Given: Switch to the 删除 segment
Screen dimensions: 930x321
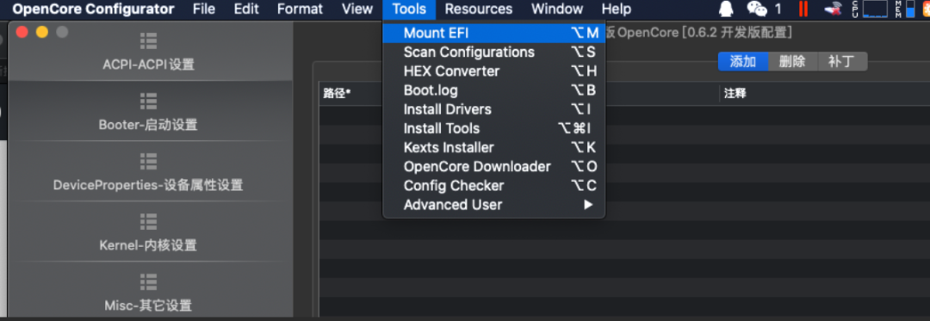Looking at the screenshot, I should point(792,62).
